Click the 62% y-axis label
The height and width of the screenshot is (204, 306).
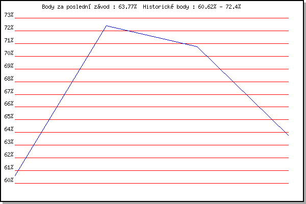tap(9, 155)
